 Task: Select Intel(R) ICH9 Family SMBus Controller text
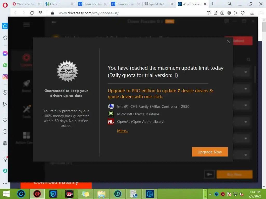click(153, 106)
